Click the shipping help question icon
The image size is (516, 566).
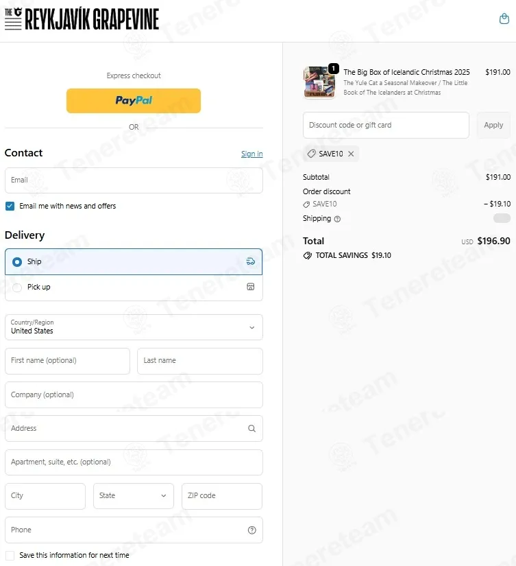[337, 219]
